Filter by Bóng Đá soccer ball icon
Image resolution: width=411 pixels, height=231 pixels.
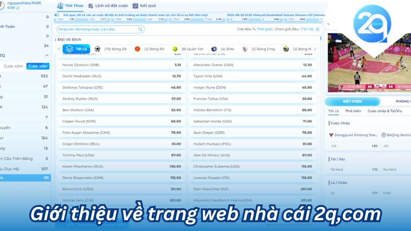[97, 49]
